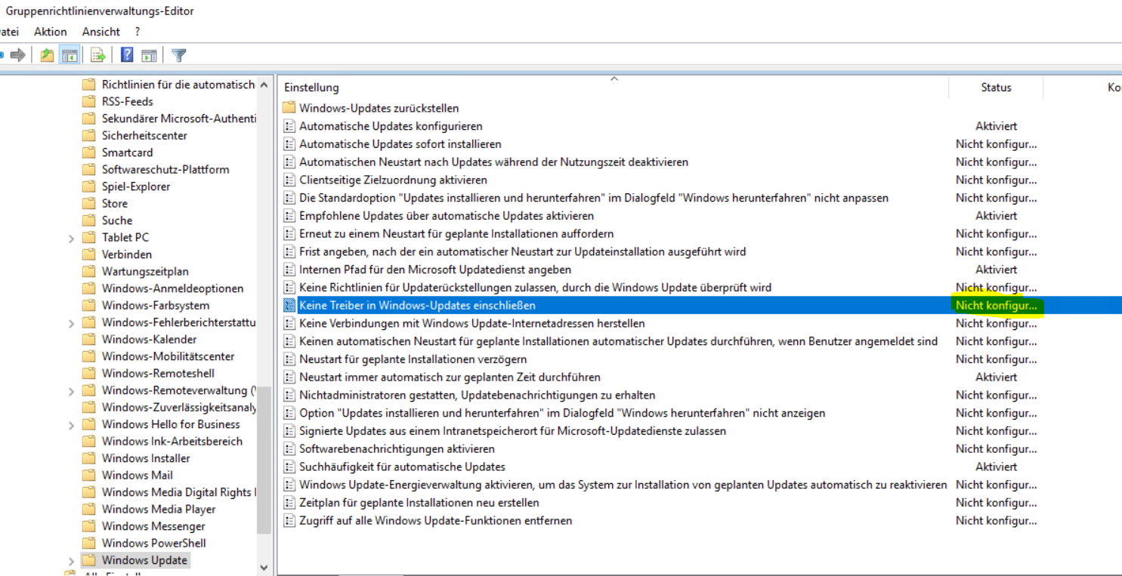Click folder icon of Windows-Updates zurückstellen
Screen dimensions: 1122x576
coord(289,108)
